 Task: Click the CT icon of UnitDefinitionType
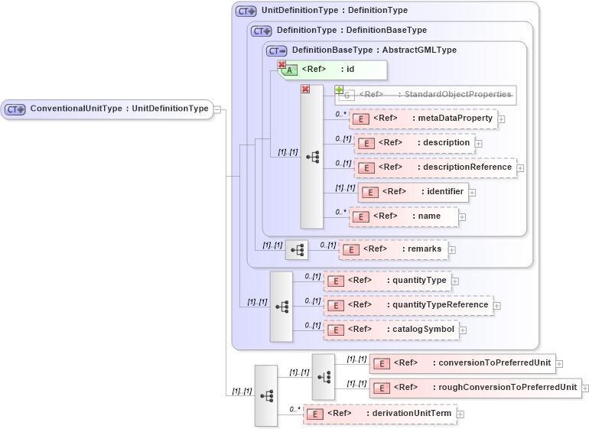click(246, 11)
